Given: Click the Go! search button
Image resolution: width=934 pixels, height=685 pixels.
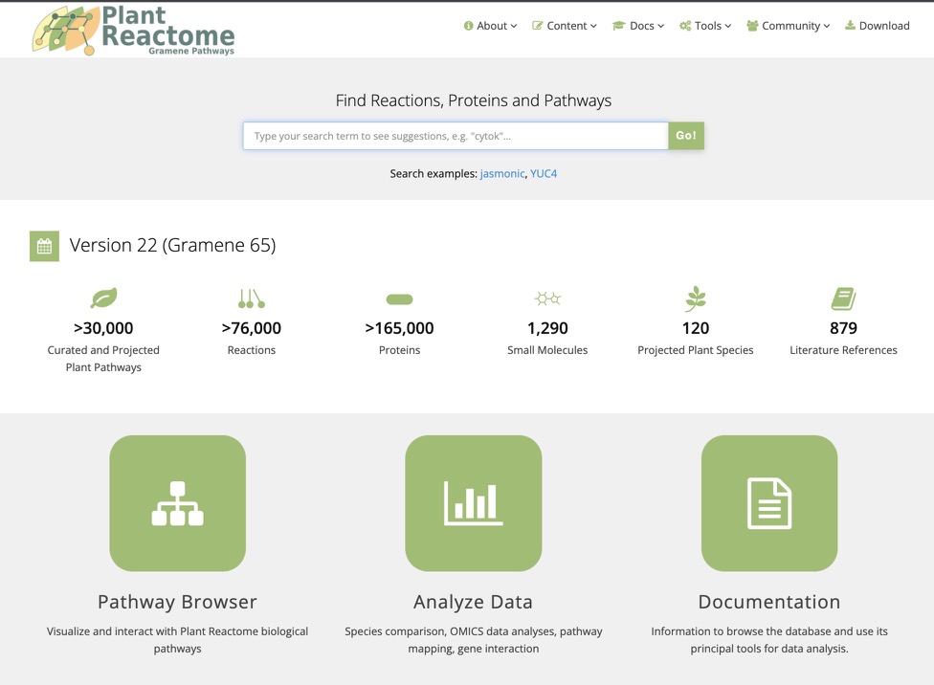Looking at the screenshot, I should 685,136.
